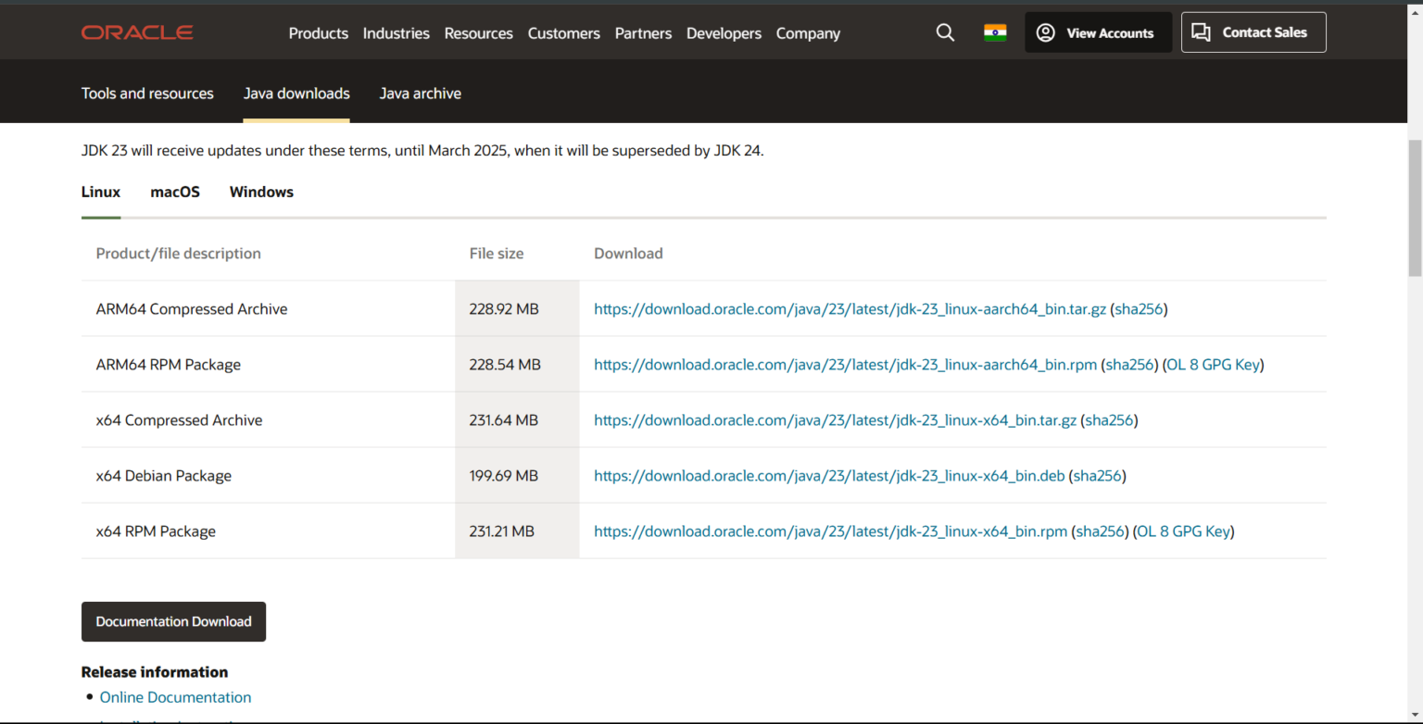Expand the Resources navigation menu

(478, 33)
